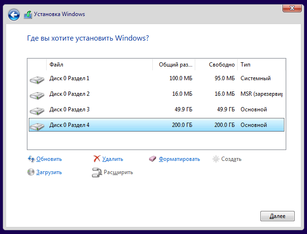Select the row Диск 0 Раздел 2
This screenshot has height=234, width=307.
[x=157, y=94]
